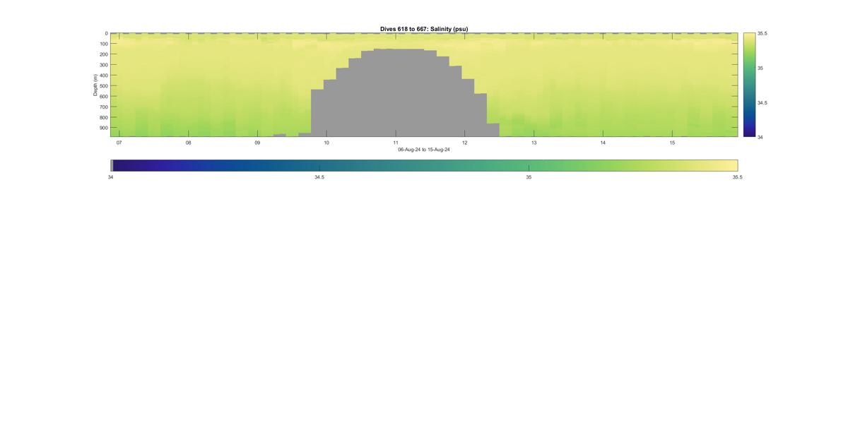The image size is (848, 439).
Task: Click the plot title 'Dives 618 to 667: Salinity (psu)'
Action: [x=424, y=29]
